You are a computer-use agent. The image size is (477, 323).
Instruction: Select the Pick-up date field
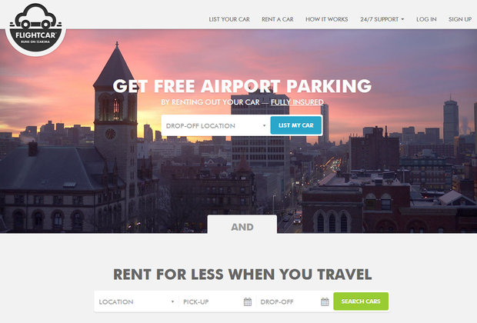pos(217,301)
